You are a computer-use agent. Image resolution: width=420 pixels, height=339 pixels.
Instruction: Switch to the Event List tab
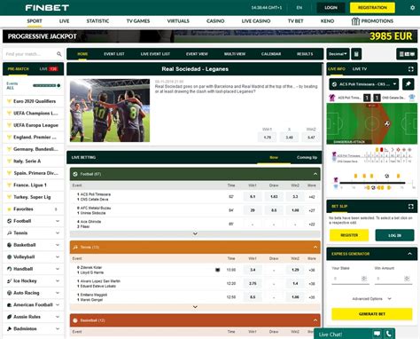pos(114,54)
